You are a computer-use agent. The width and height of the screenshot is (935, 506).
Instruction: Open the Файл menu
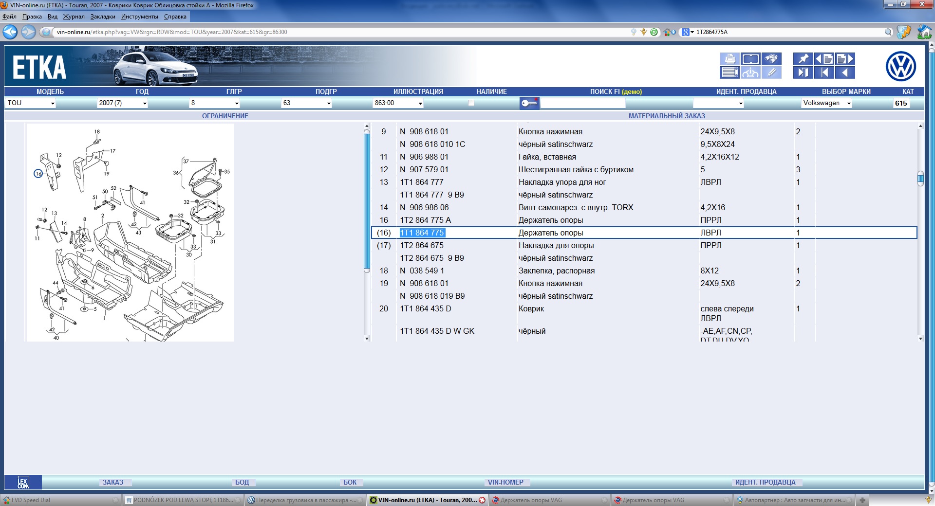click(9, 17)
